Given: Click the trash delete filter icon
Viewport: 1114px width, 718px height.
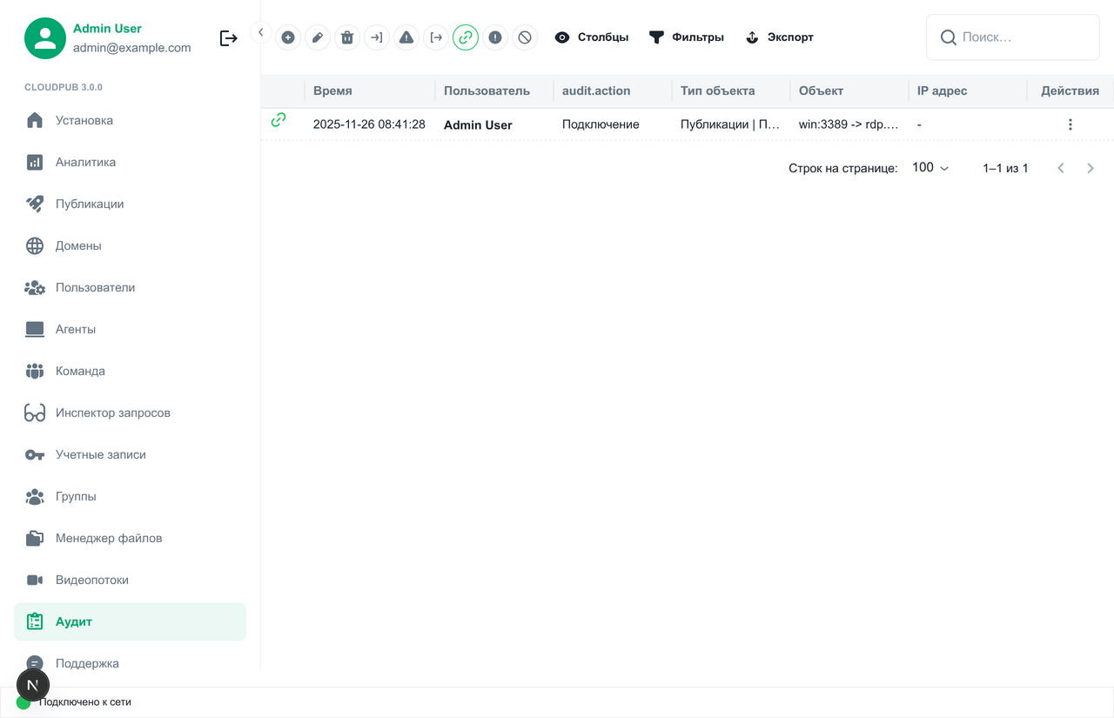Looking at the screenshot, I should click(x=347, y=37).
